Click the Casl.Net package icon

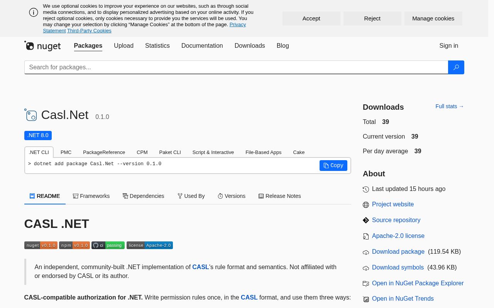pyautogui.click(x=30, y=115)
